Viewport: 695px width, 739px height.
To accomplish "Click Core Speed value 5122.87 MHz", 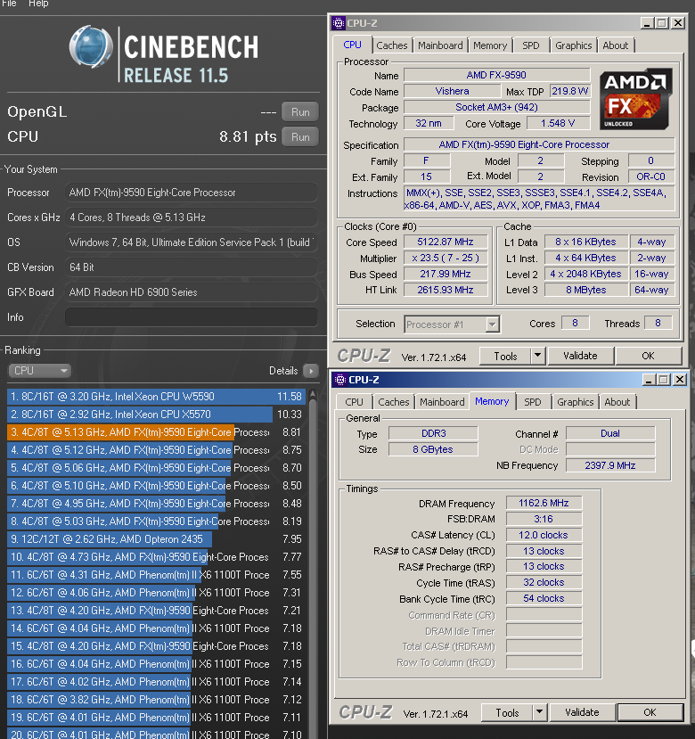I will (446, 242).
